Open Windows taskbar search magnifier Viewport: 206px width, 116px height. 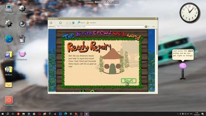tap(8, 114)
